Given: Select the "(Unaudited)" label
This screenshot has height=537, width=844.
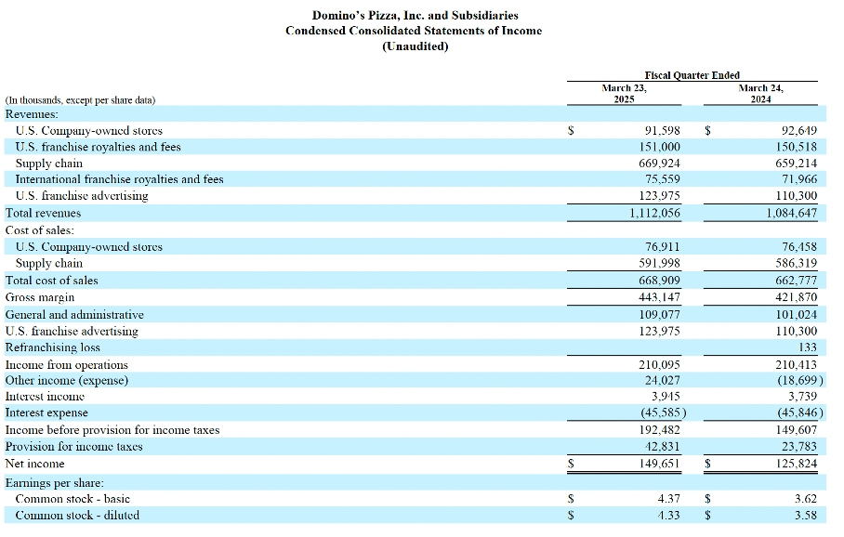Looking at the screenshot, I should [415, 46].
